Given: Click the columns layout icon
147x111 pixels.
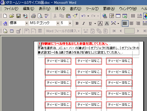Looking at the screenshot, I should [x=133, y=16].
